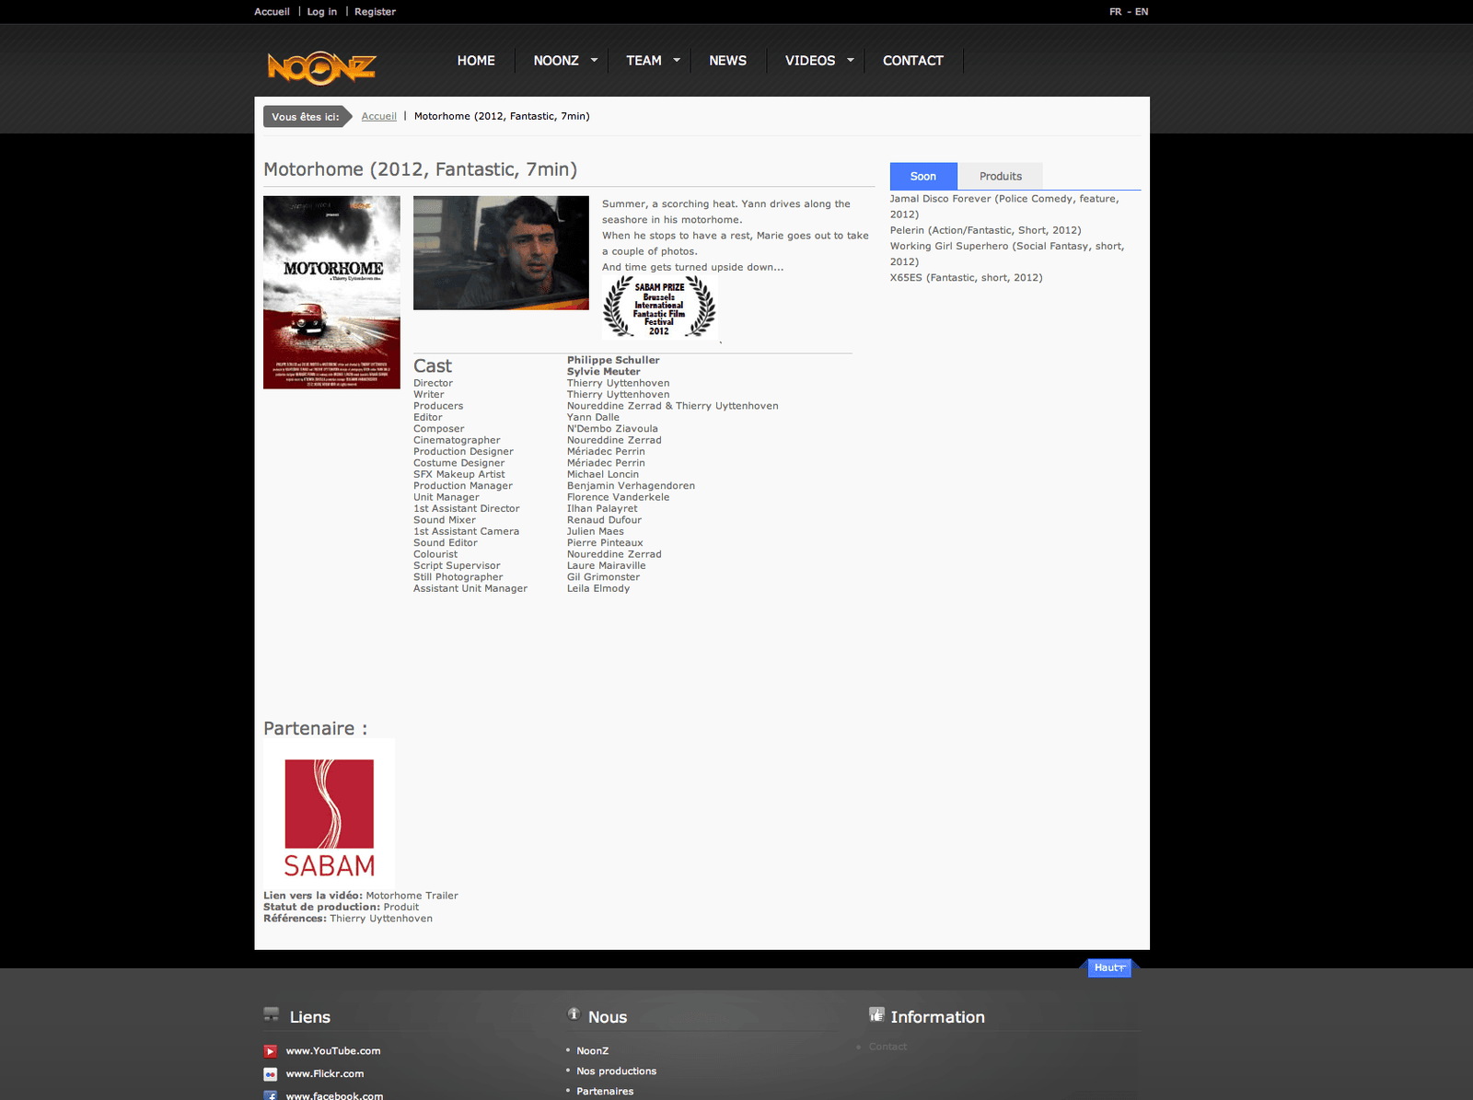The height and width of the screenshot is (1100, 1473).
Task: Open the Motorhome movie poster image
Action: pyautogui.click(x=331, y=292)
